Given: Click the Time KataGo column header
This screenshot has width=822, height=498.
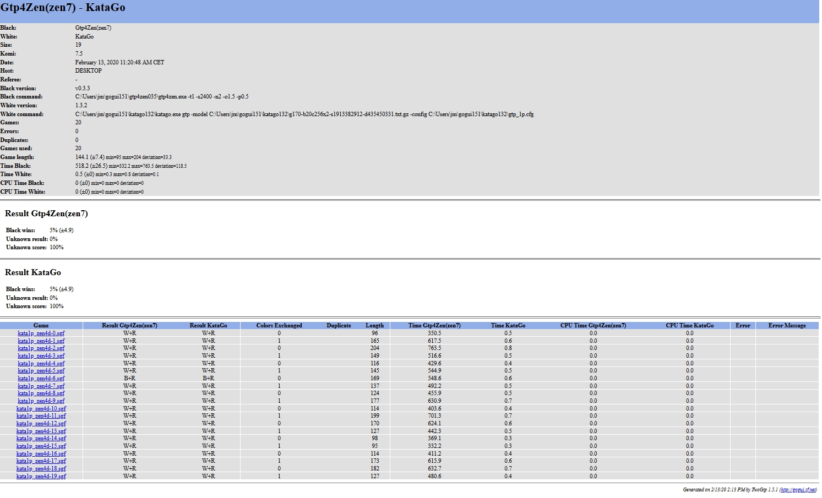Looking at the screenshot, I should [x=508, y=325].
